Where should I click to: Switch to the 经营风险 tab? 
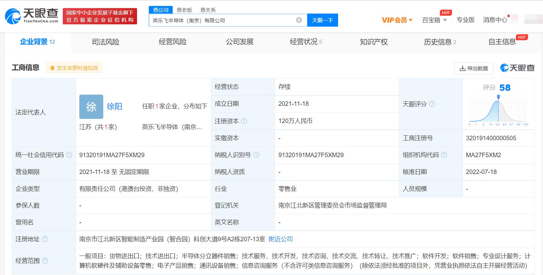pos(172,42)
